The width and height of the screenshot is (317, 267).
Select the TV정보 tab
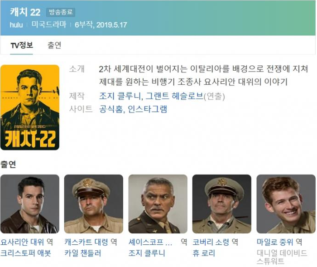(22, 45)
